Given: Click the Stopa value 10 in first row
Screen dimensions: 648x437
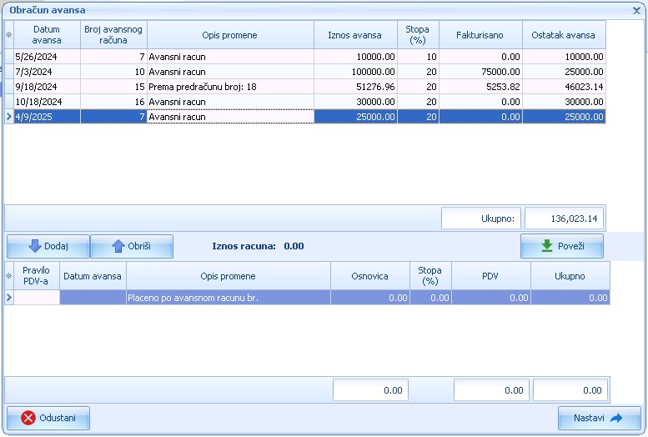Looking at the screenshot, I should click(x=418, y=57).
